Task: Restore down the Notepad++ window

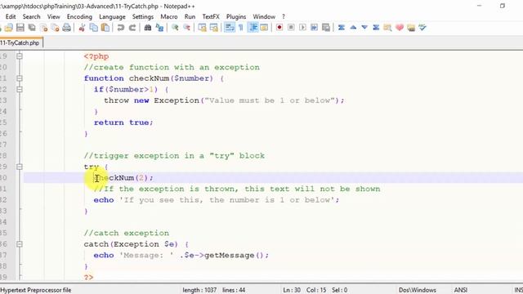Action: 503,6
